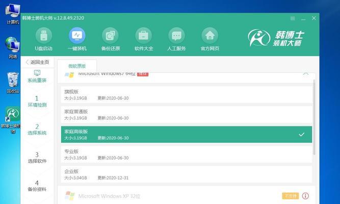Select 旗舰版 edition
340x204 pixels.
click(x=187, y=95)
